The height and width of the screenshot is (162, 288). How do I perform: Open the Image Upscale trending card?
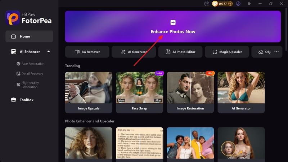[x=89, y=93]
